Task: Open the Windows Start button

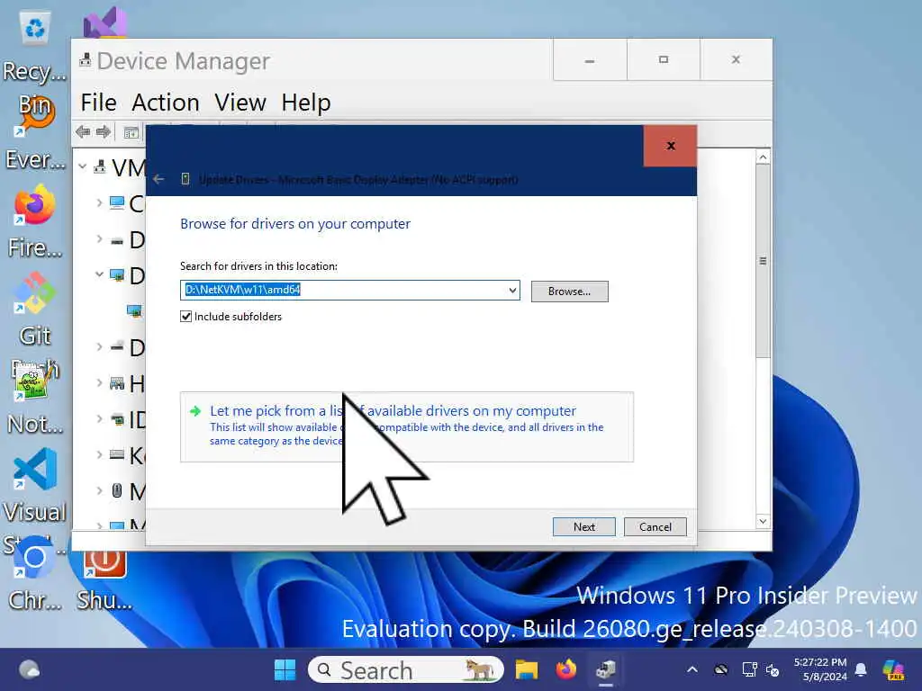Action: [285, 669]
